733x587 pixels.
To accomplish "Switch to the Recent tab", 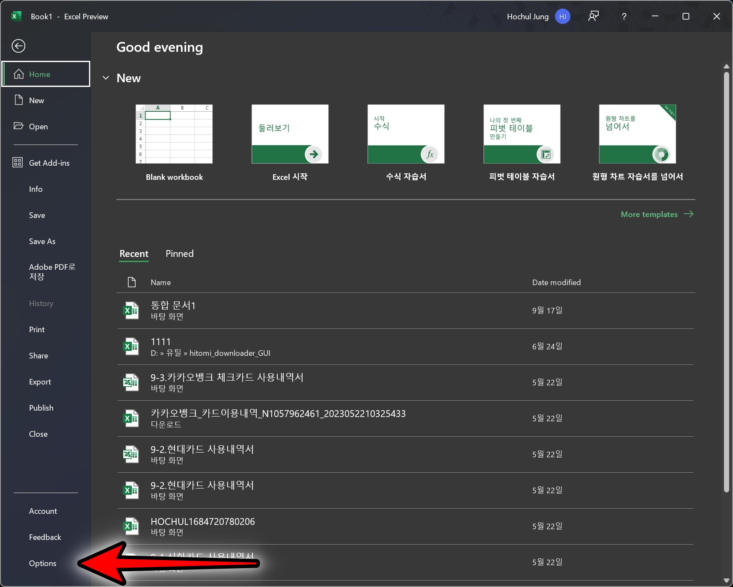I will [134, 253].
